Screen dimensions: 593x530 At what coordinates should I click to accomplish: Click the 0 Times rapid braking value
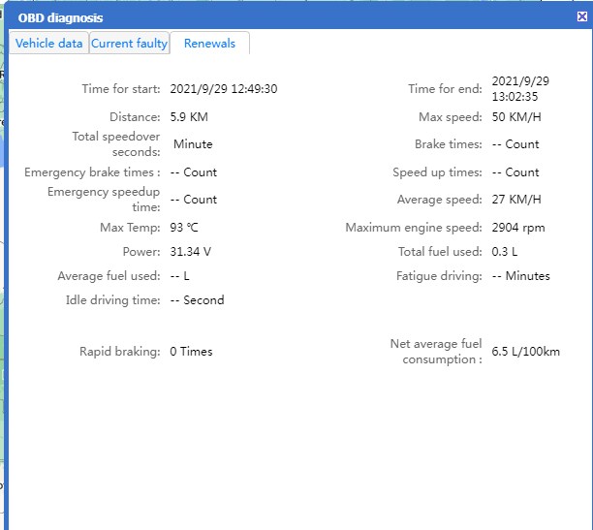(x=191, y=352)
